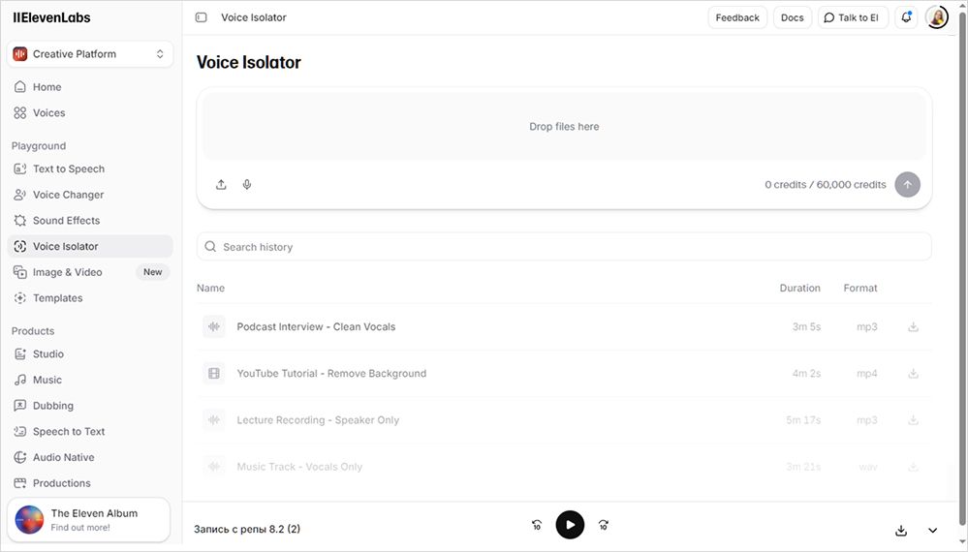Skip back 10 seconds
This screenshot has width=968, height=552.
point(537,525)
